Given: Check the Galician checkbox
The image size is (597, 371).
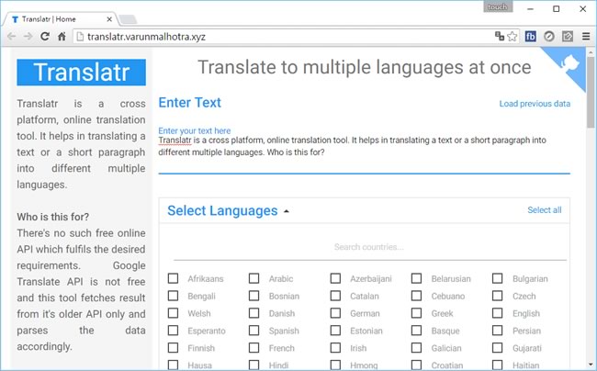Looking at the screenshot, I should [417, 348].
